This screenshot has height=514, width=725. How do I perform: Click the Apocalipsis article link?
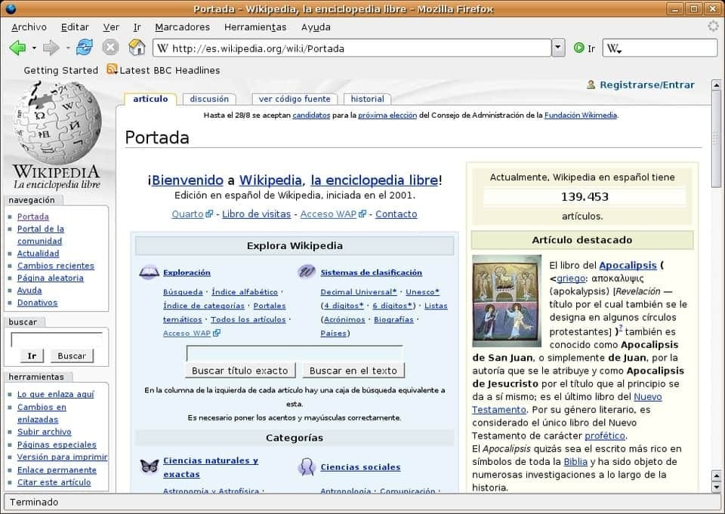click(x=628, y=266)
